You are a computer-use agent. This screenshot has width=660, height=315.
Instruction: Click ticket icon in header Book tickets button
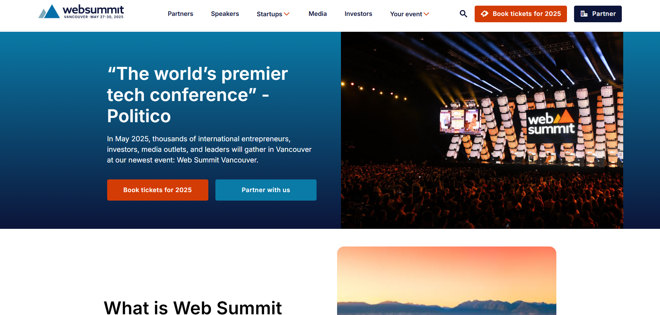[485, 14]
